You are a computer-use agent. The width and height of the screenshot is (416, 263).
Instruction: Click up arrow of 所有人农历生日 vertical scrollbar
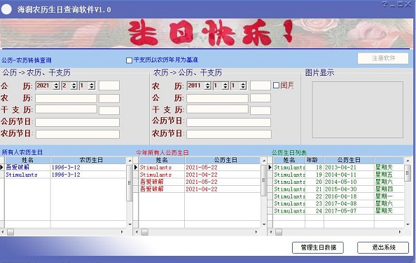[x=130, y=161]
